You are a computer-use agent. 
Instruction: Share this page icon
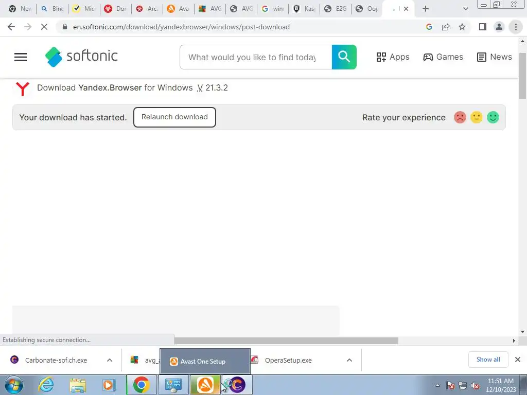click(x=446, y=27)
